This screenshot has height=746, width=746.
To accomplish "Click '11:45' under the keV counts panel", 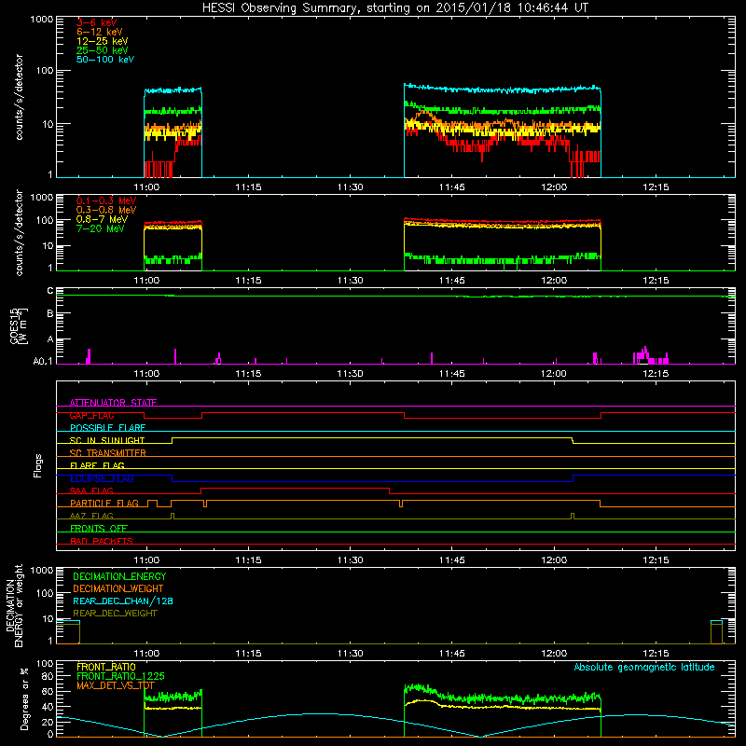I will 452,187.
